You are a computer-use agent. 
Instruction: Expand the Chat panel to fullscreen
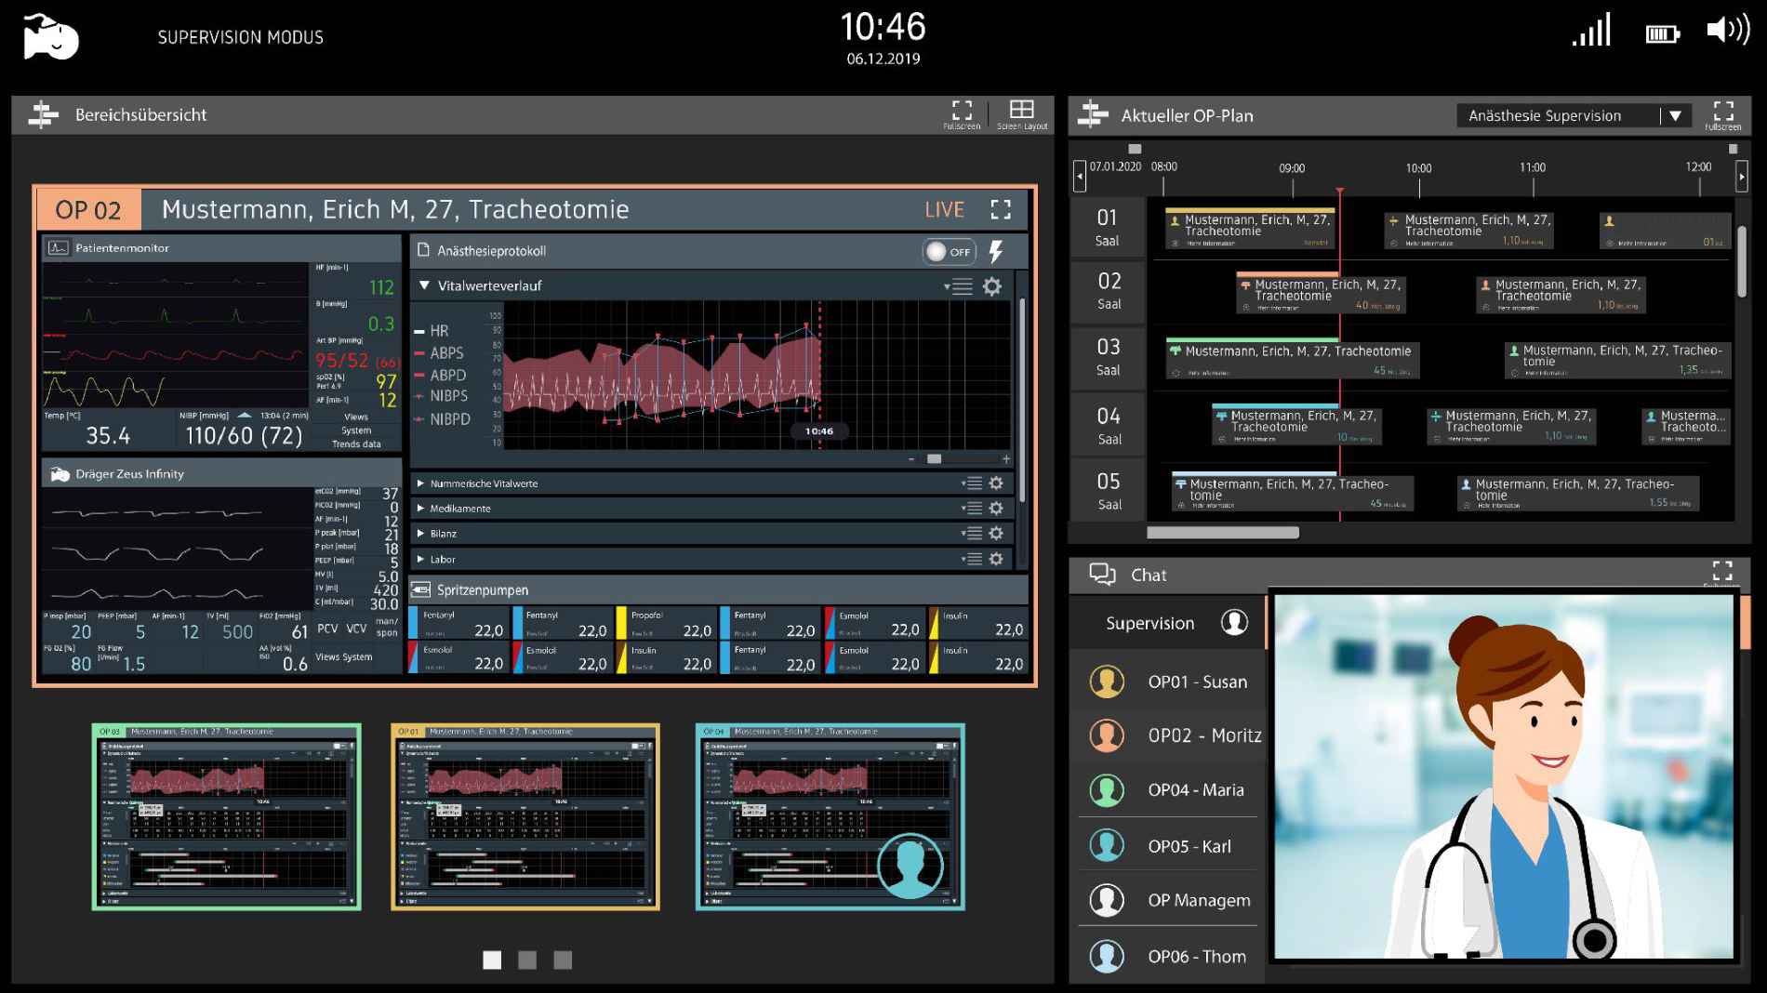(x=1722, y=572)
